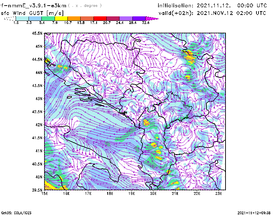Click the legend value 5.4

tap(42, 23)
